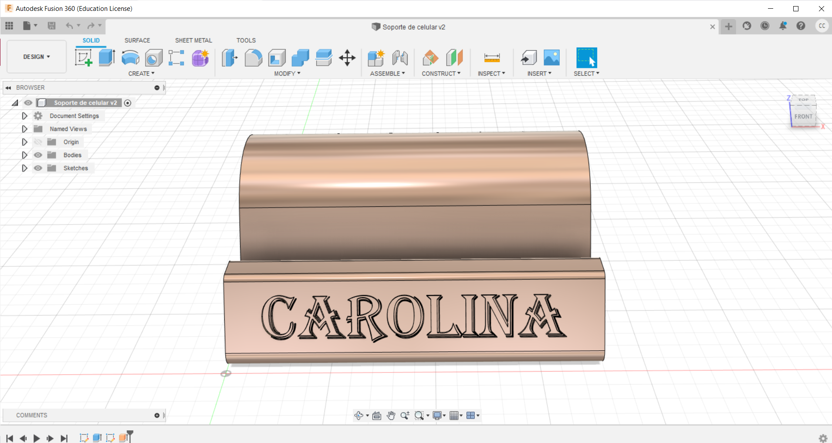Open the DESIGN workspace dropdown

click(37, 57)
